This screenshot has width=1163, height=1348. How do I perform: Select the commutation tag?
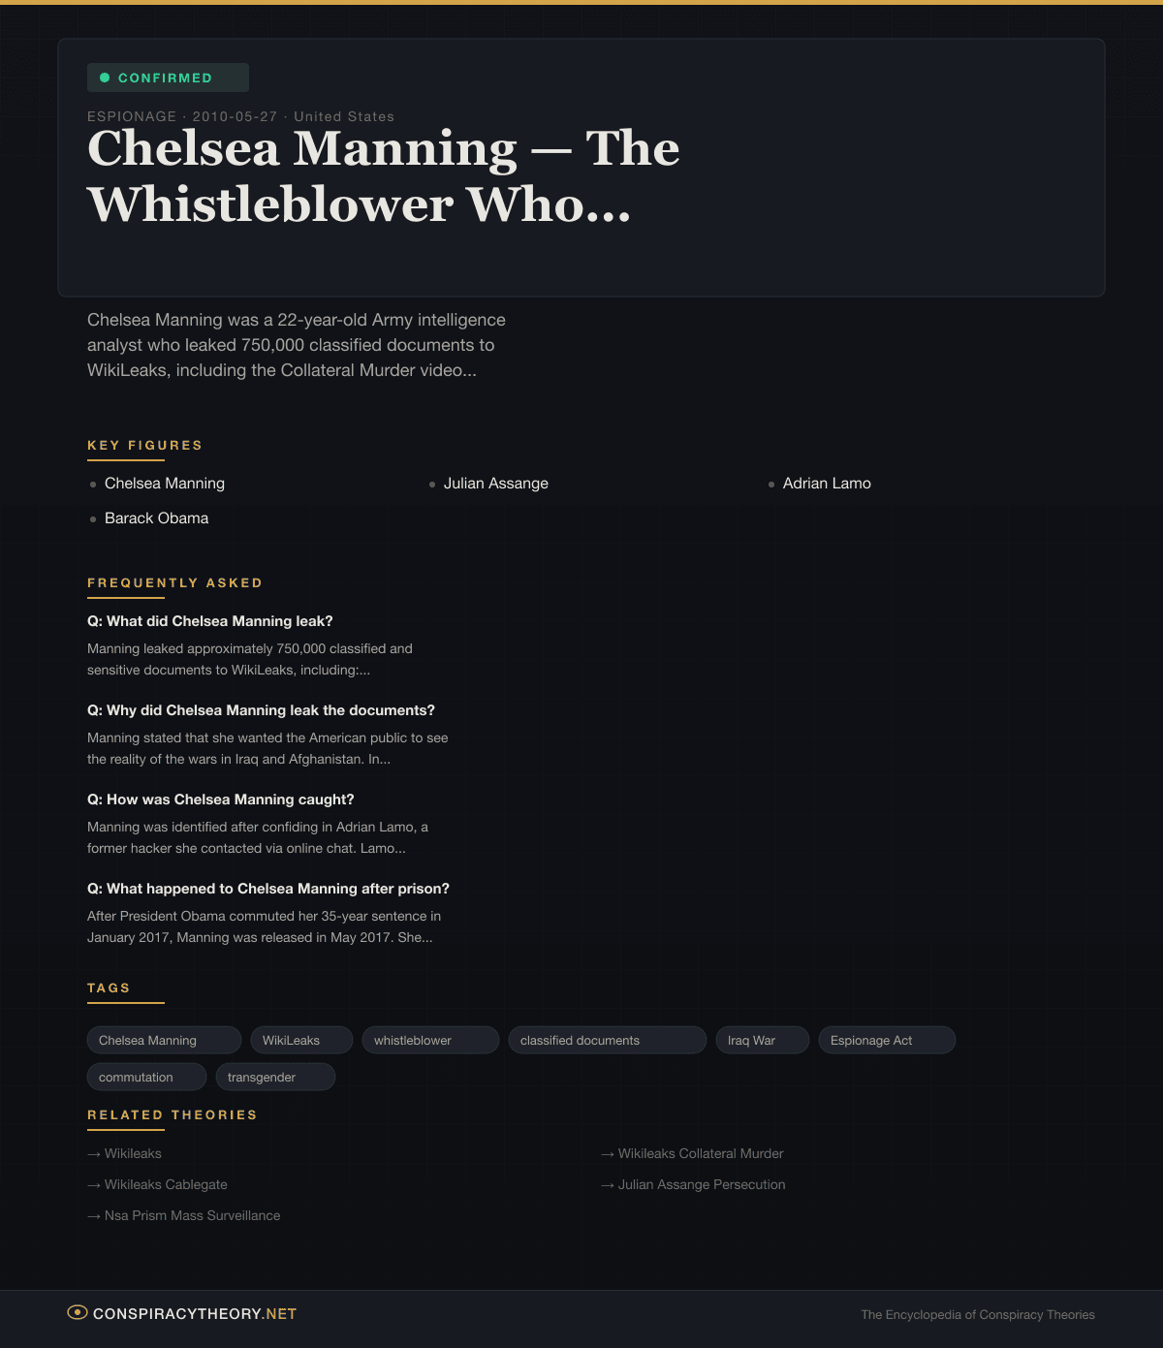coord(146,1077)
